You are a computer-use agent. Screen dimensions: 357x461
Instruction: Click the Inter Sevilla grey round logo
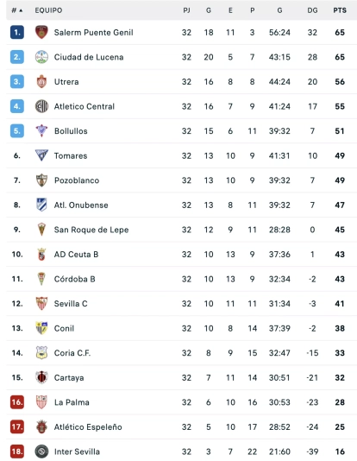tap(41, 452)
